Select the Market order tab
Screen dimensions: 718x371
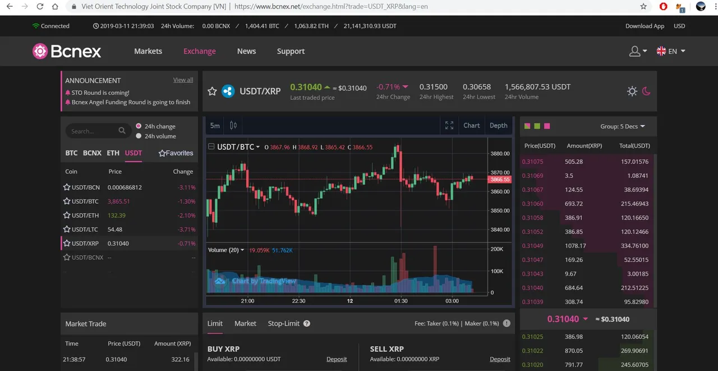(x=245, y=324)
